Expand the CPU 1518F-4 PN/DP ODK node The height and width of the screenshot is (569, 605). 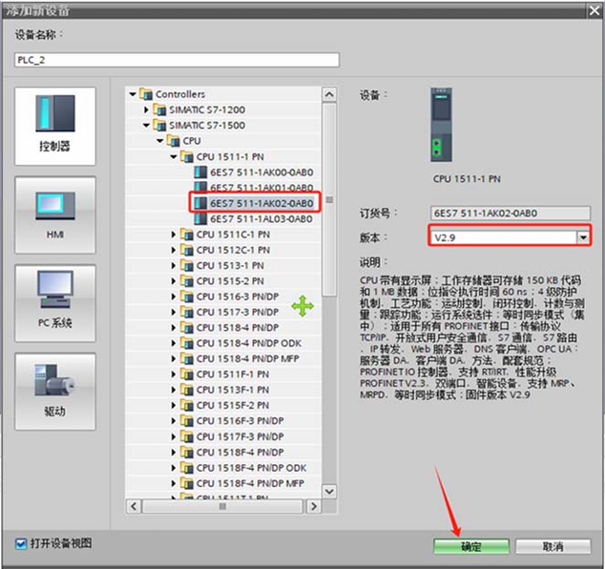click(x=174, y=468)
